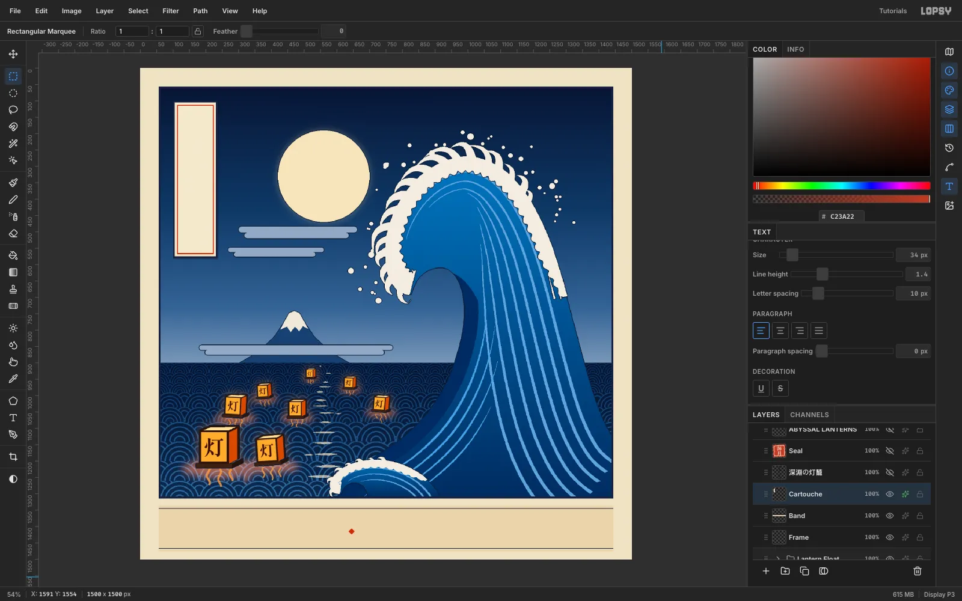Align paragraph text right

(x=800, y=331)
